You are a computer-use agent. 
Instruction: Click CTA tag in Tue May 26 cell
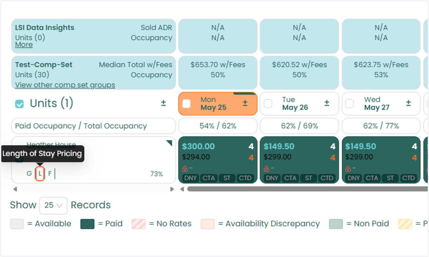290,178
